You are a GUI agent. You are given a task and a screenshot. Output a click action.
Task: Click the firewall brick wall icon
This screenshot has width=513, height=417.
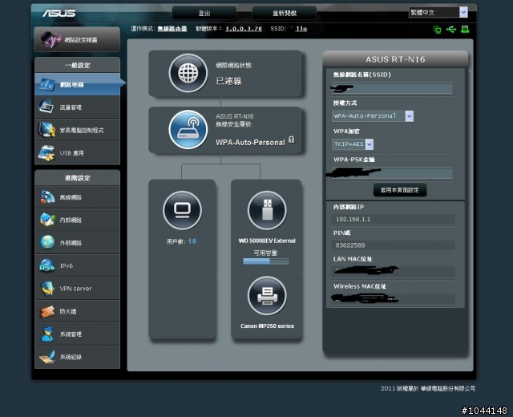click(47, 311)
